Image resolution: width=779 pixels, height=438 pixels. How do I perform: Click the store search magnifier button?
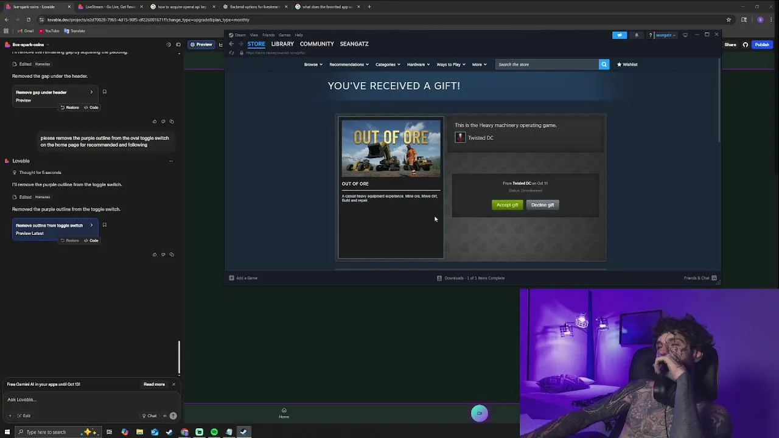coord(604,64)
